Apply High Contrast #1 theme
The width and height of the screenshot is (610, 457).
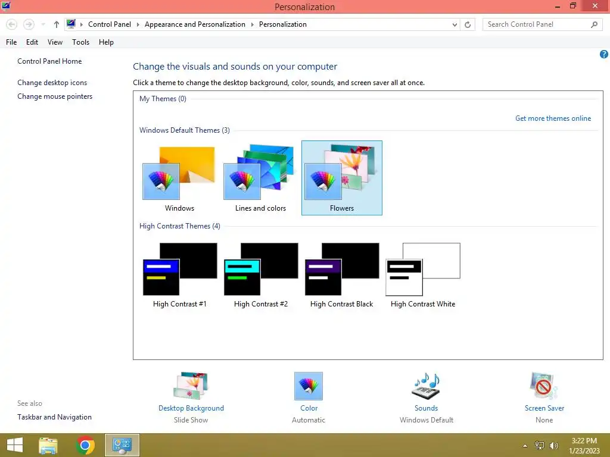(x=179, y=275)
